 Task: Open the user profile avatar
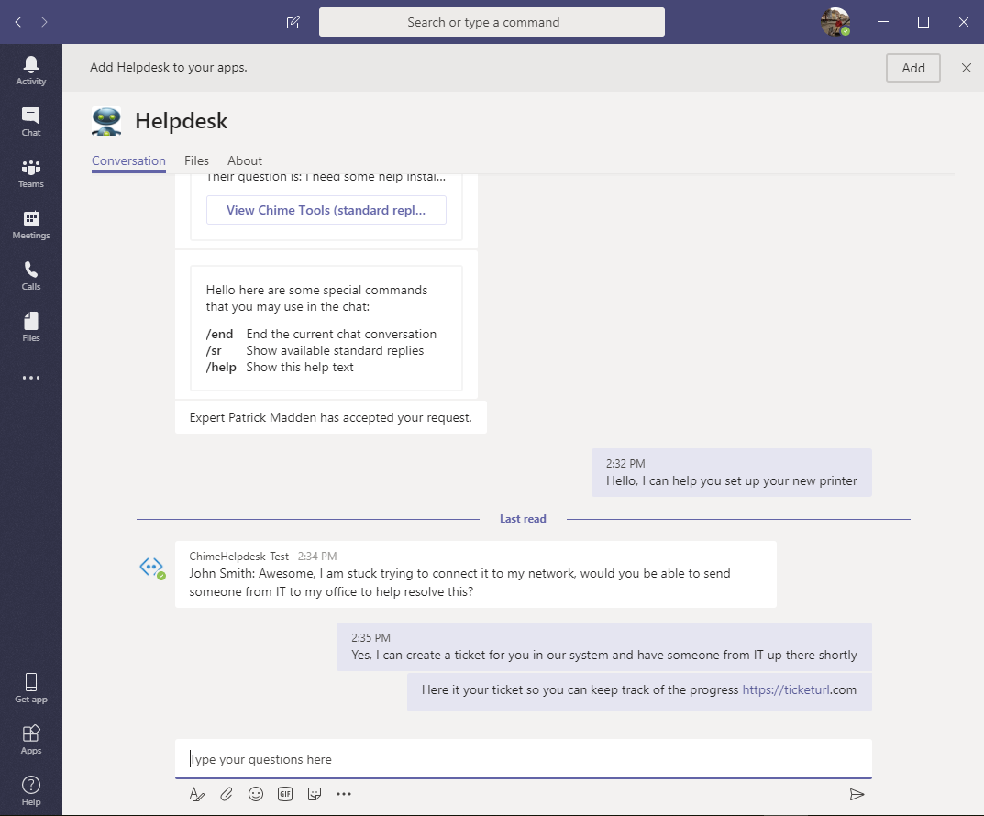coord(835,22)
